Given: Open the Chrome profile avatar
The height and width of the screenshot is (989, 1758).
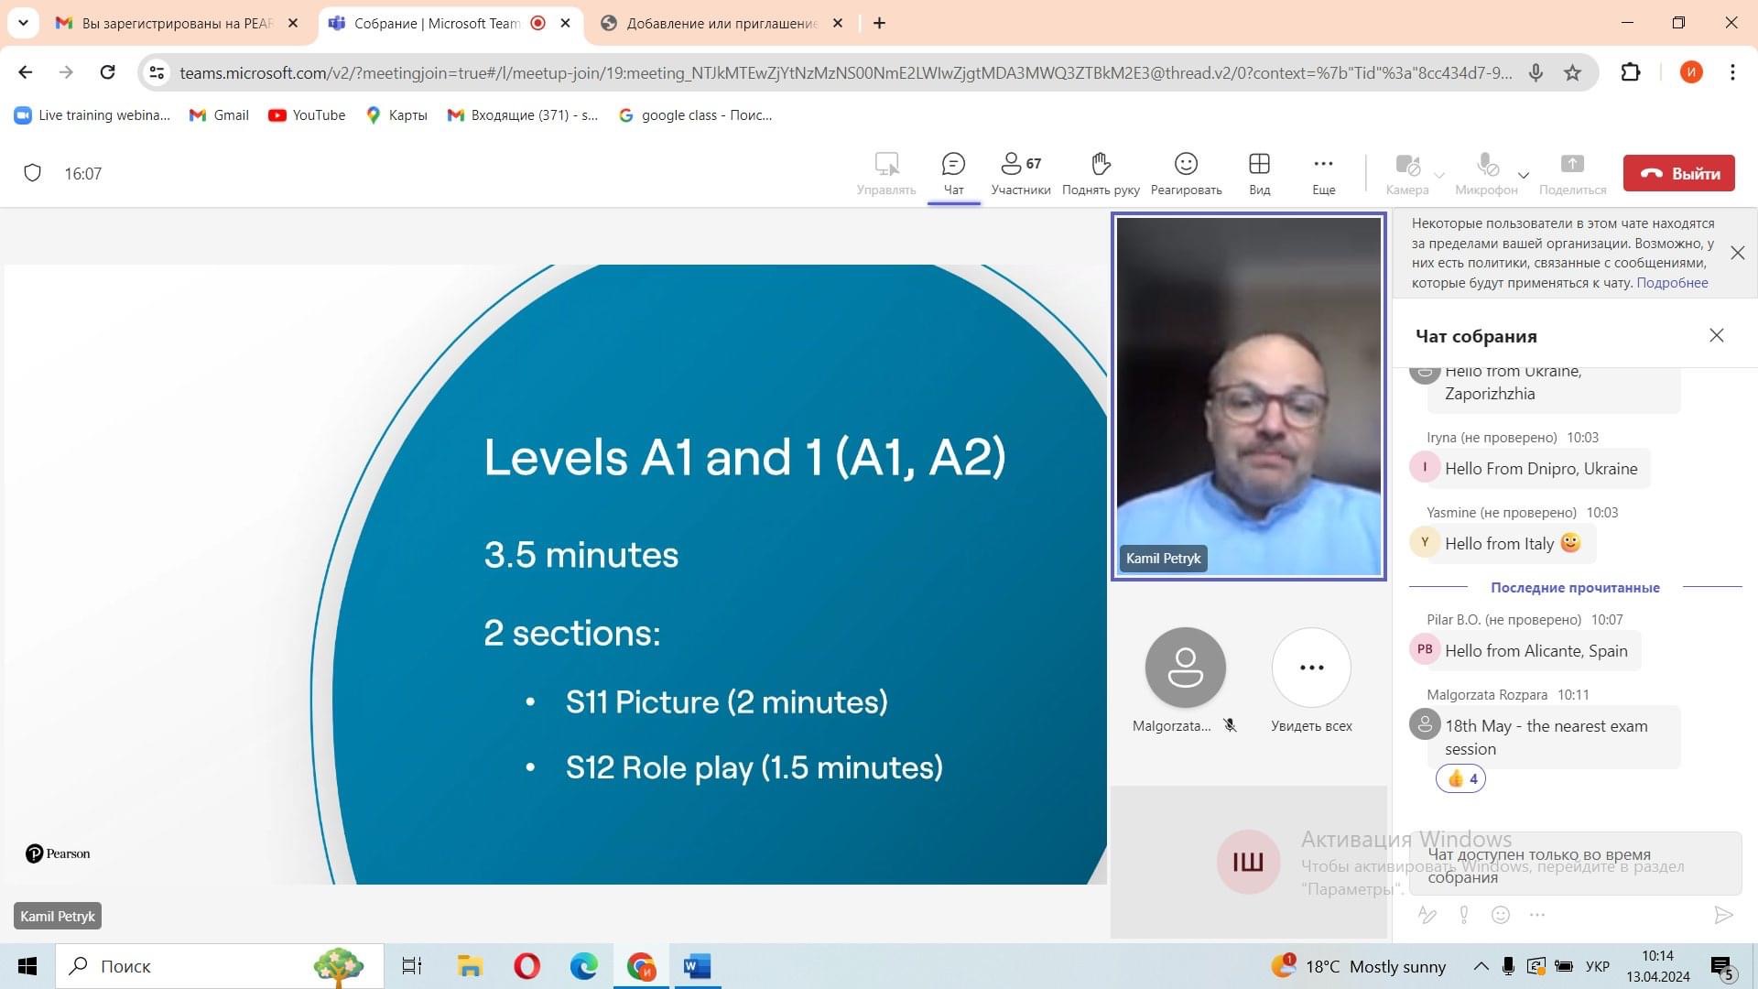Looking at the screenshot, I should coord(1690,72).
